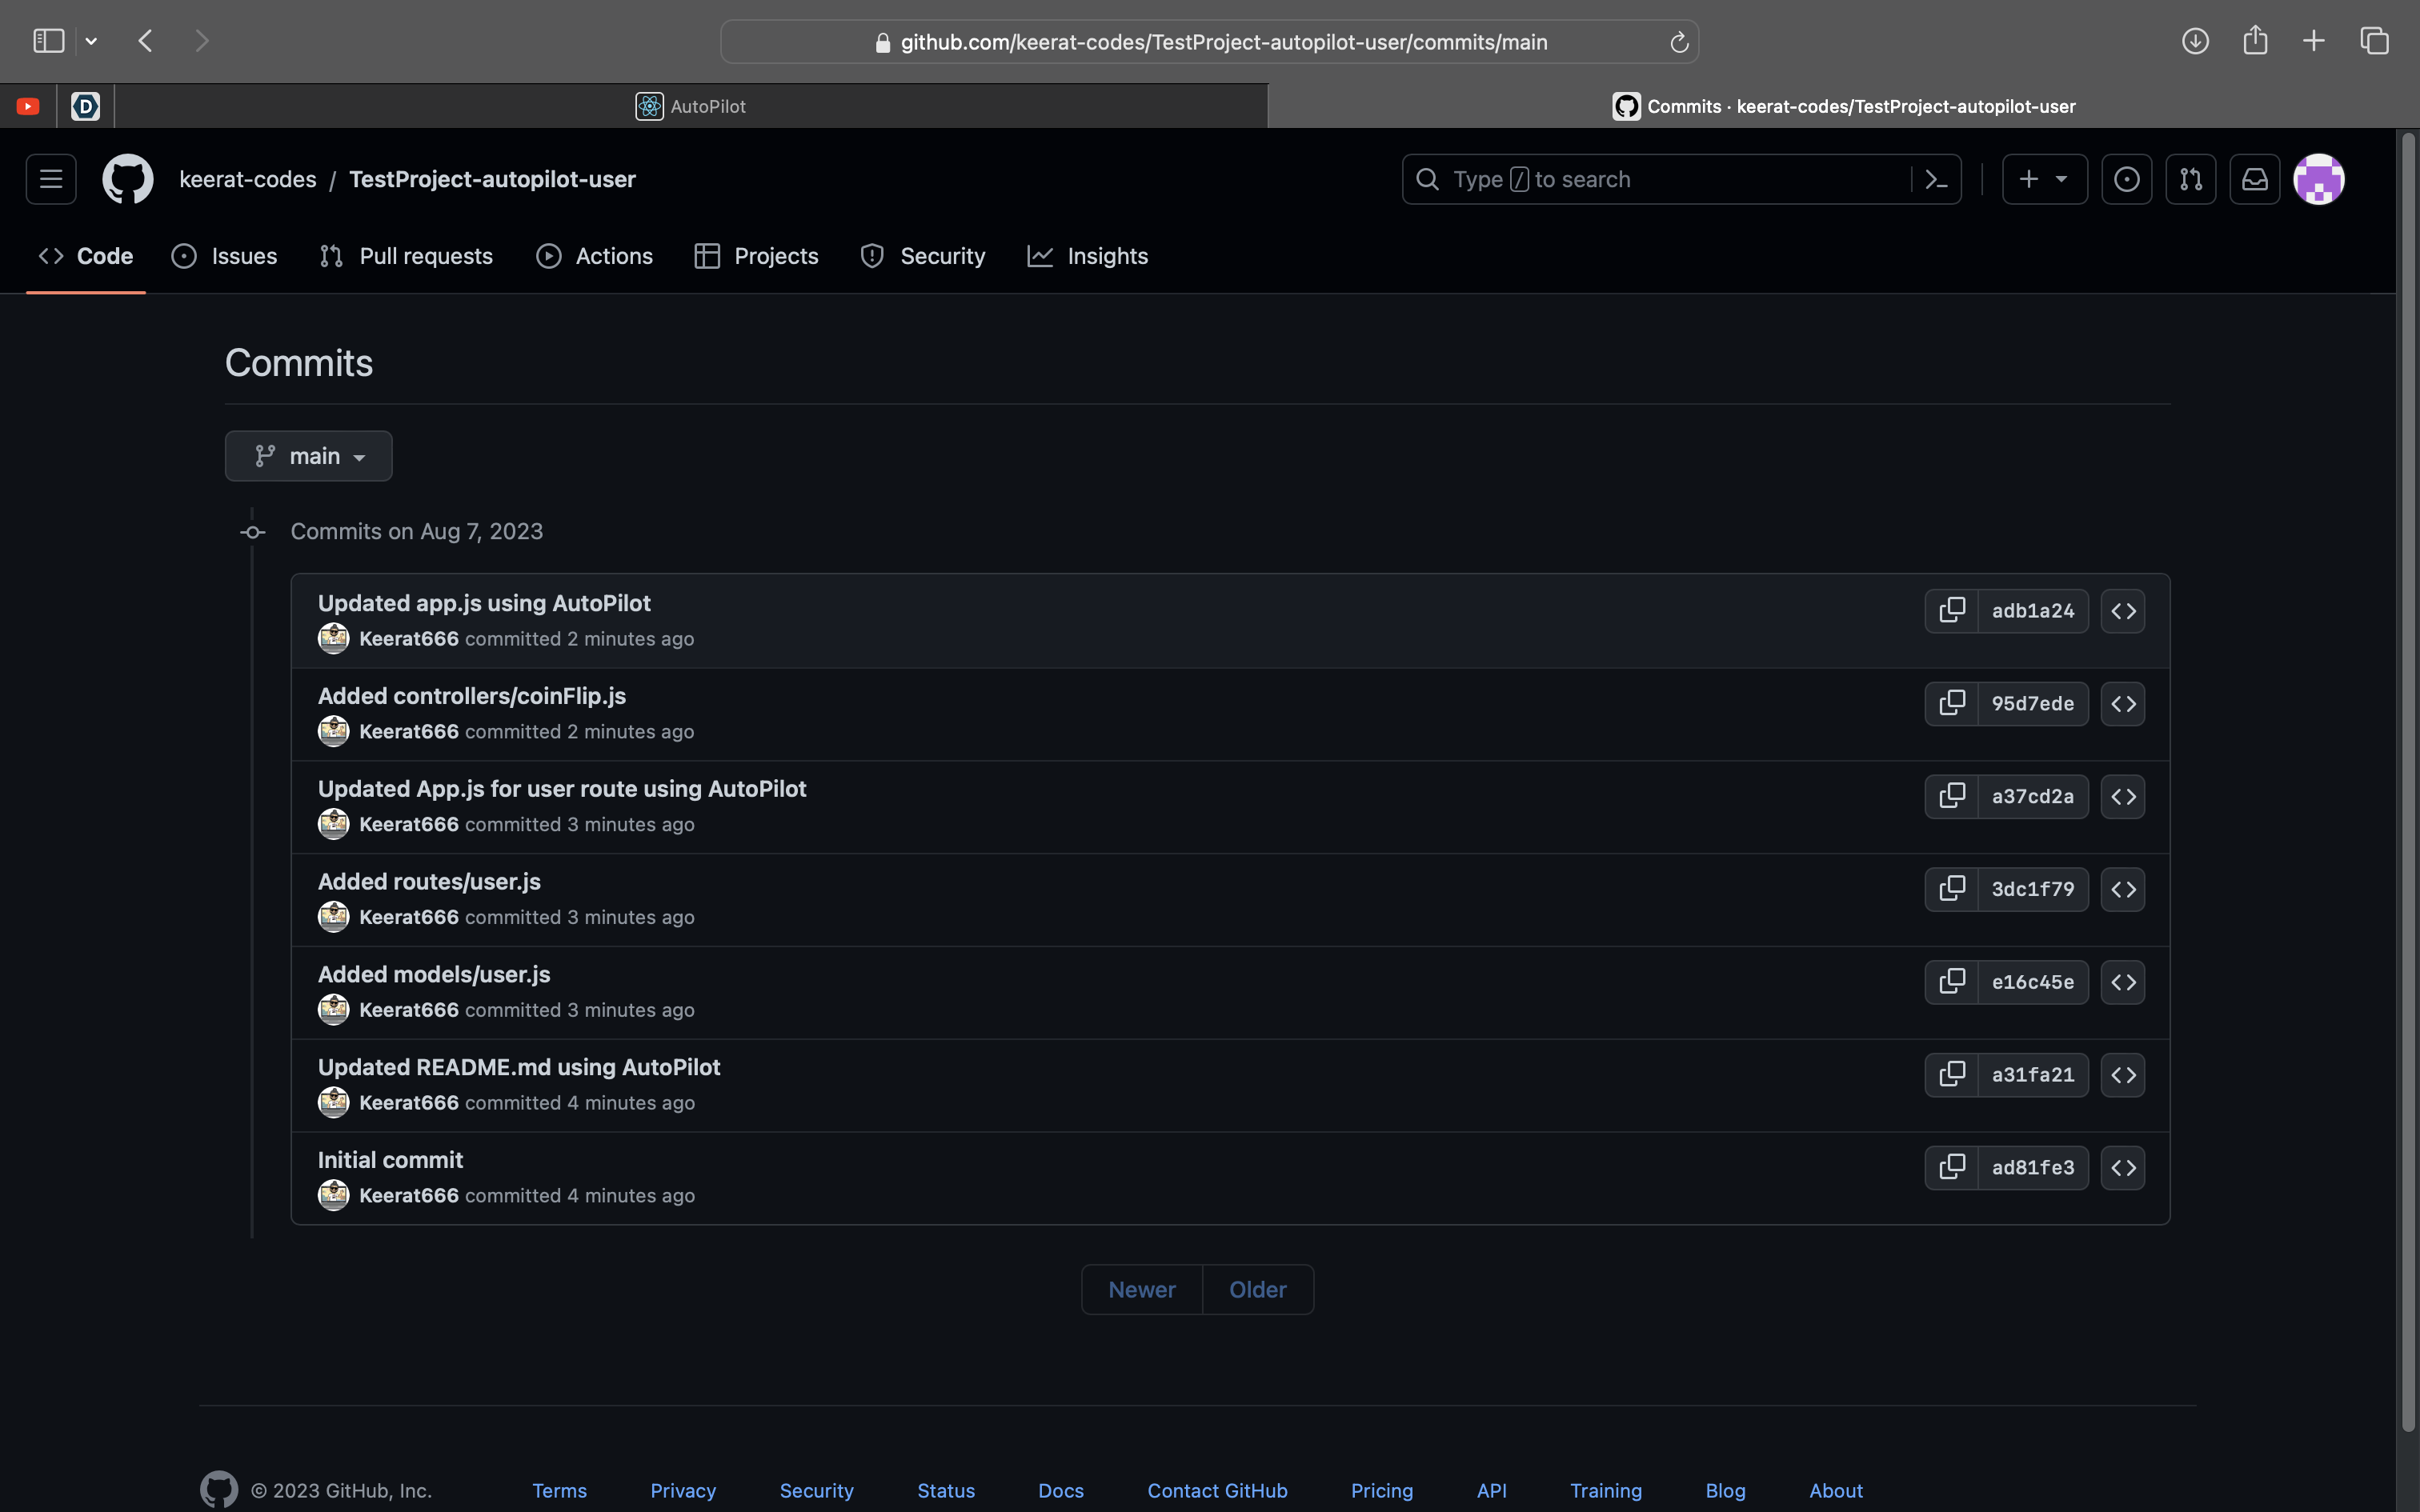The image size is (2420, 1512).
Task: Open GitHub homepage via Octocat logo
Action: (128, 179)
